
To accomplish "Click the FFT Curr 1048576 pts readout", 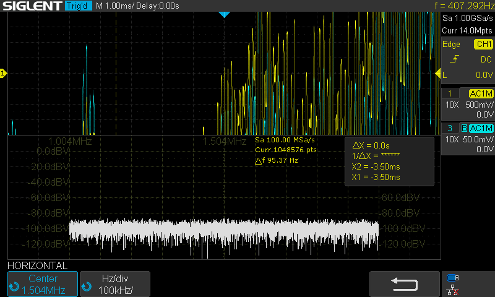I will point(286,150).
